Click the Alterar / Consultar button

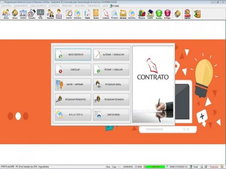(111, 55)
